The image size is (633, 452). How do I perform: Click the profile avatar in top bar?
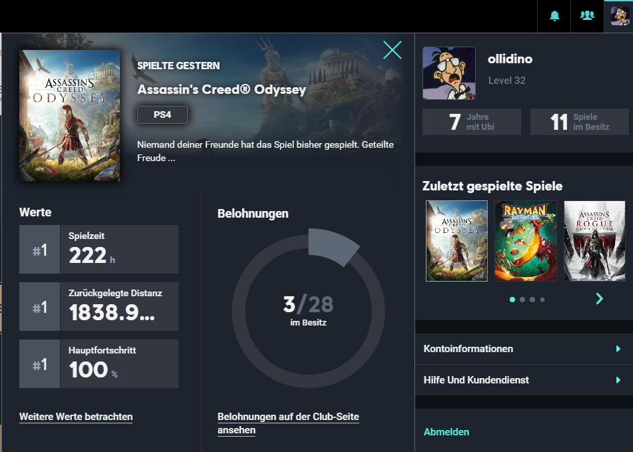619,16
